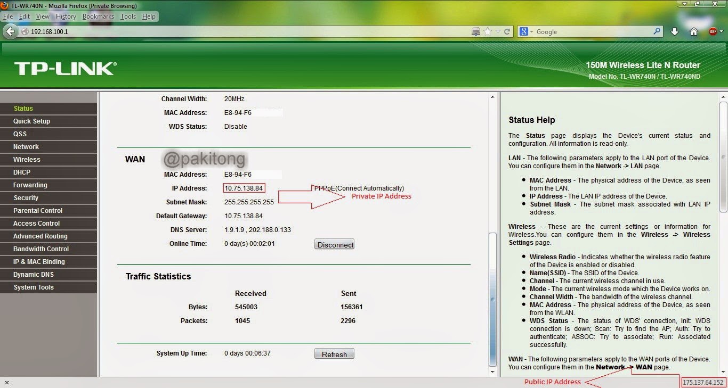Image resolution: width=728 pixels, height=388 pixels.
Task: Click the network drive icon in address bar
Action: click(x=476, y=32)
